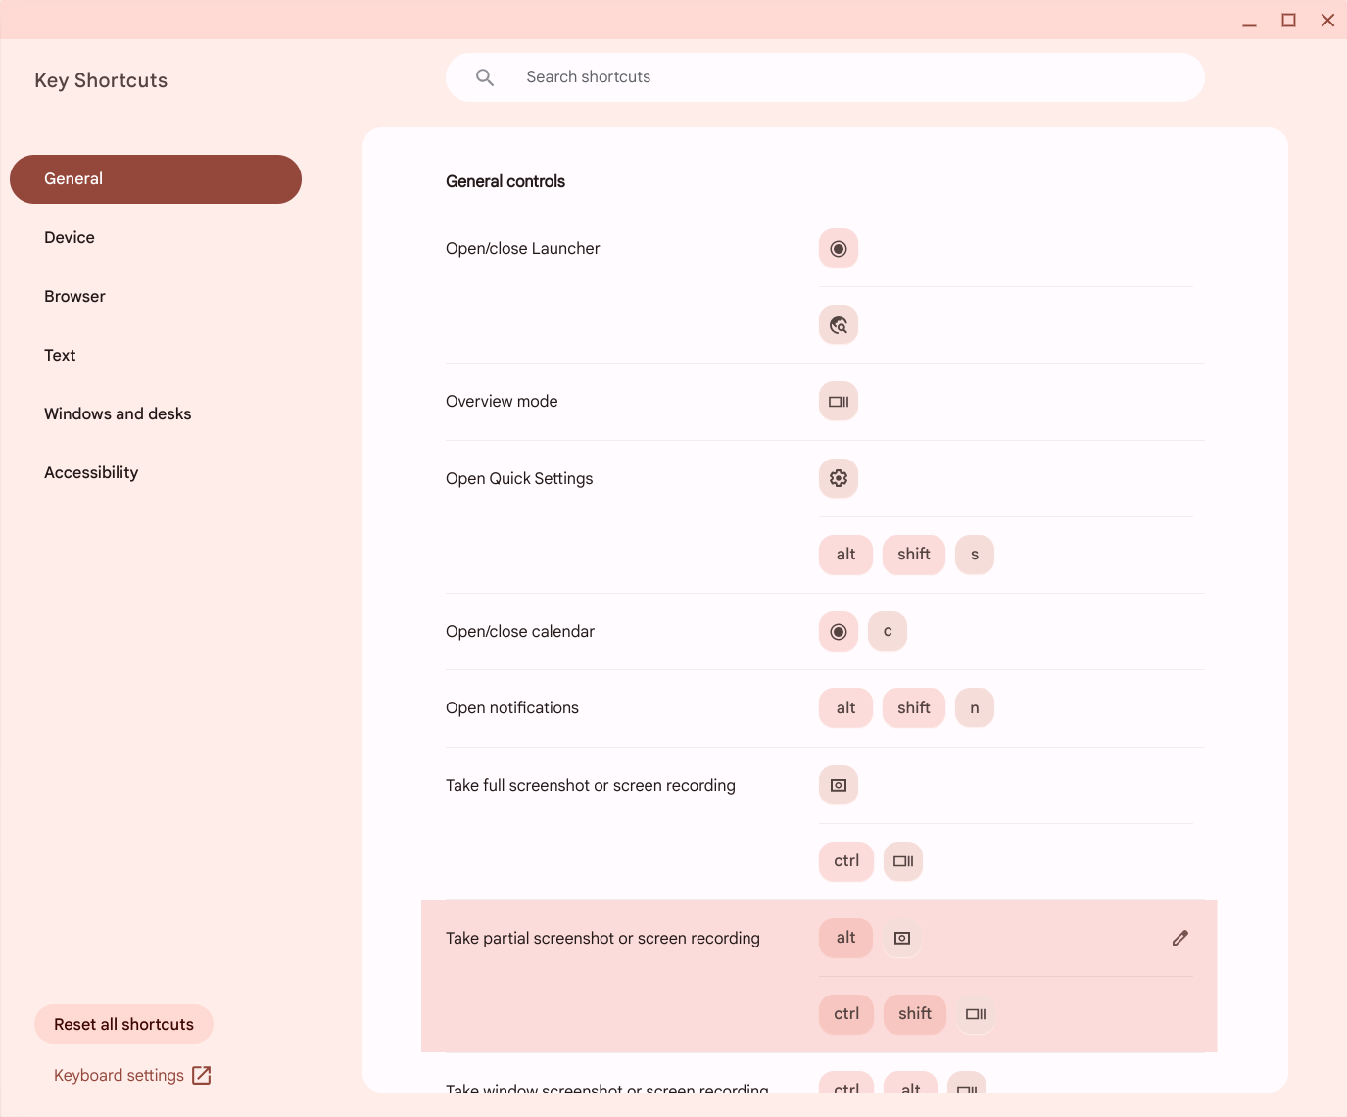Viewport: 1347px width, 1117px height.
Task: Go to the Text shortcuts category
Action: coord(60,356)
